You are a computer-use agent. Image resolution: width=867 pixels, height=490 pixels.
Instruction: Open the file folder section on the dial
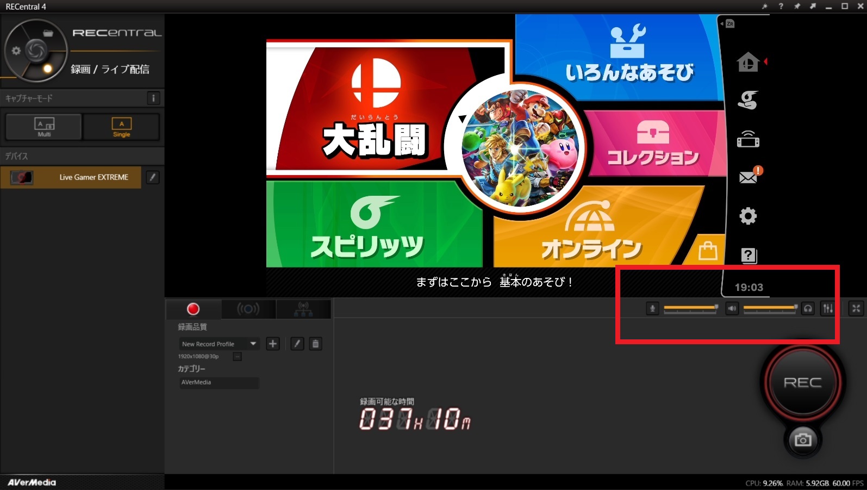pyautogui.click(x=48, y=34)
